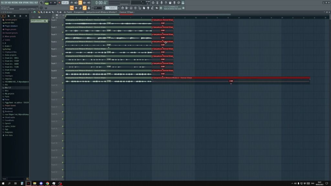Click the arrow left of Pattern 1
The width and height of the screenshot is (331, 186).
[104, 8]
